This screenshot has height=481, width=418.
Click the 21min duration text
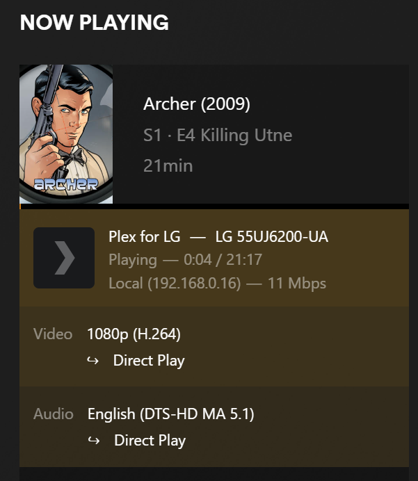[x=168, y=165]
